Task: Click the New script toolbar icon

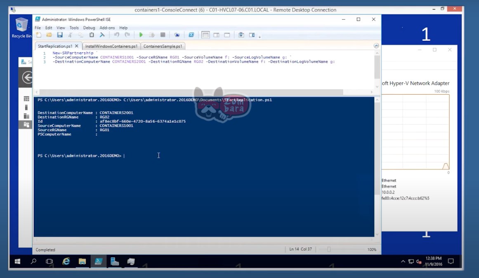Action: (39, 35)
